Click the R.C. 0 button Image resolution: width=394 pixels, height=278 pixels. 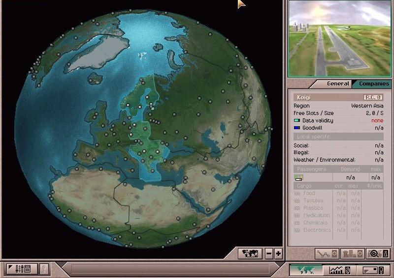373,98
